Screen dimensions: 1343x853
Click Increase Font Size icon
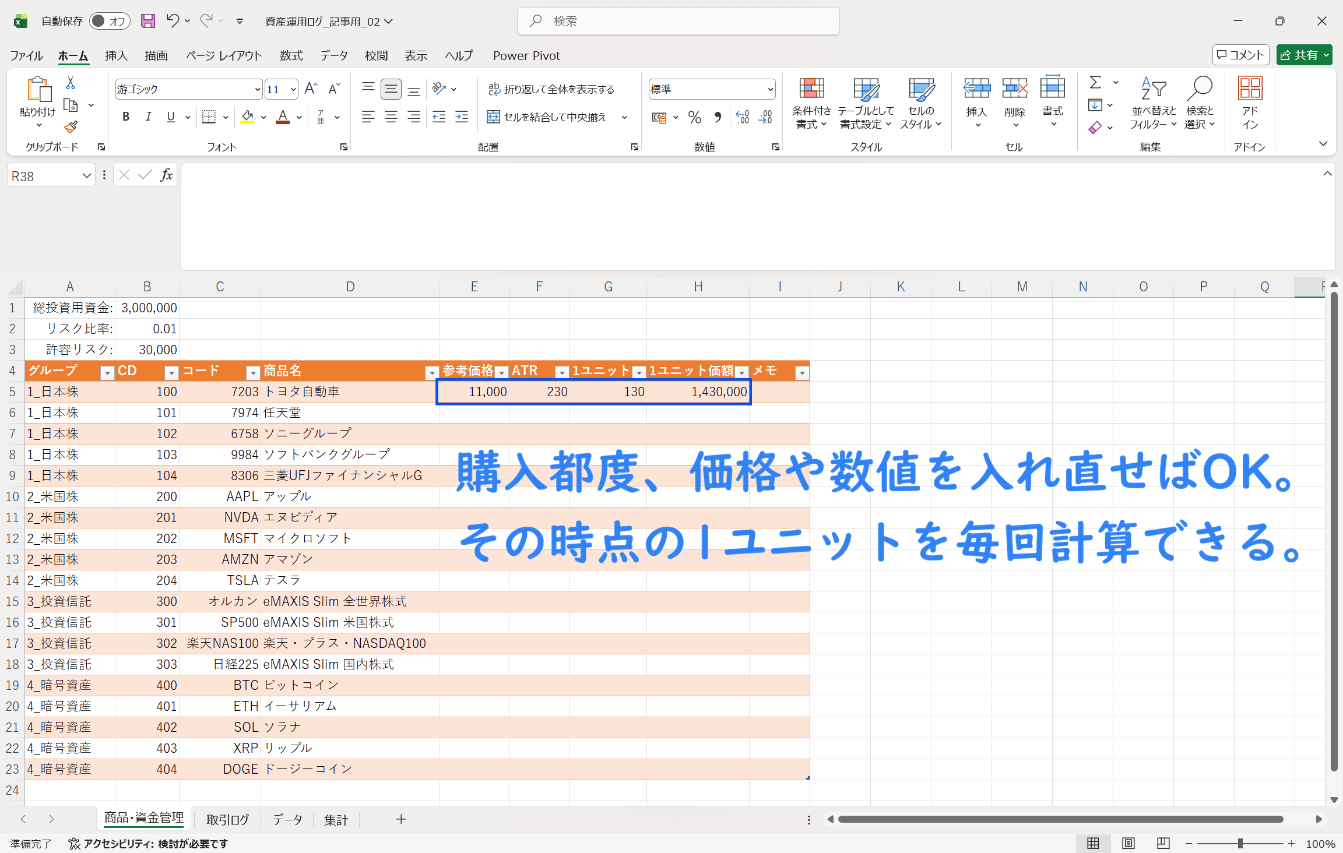(311, 89)
